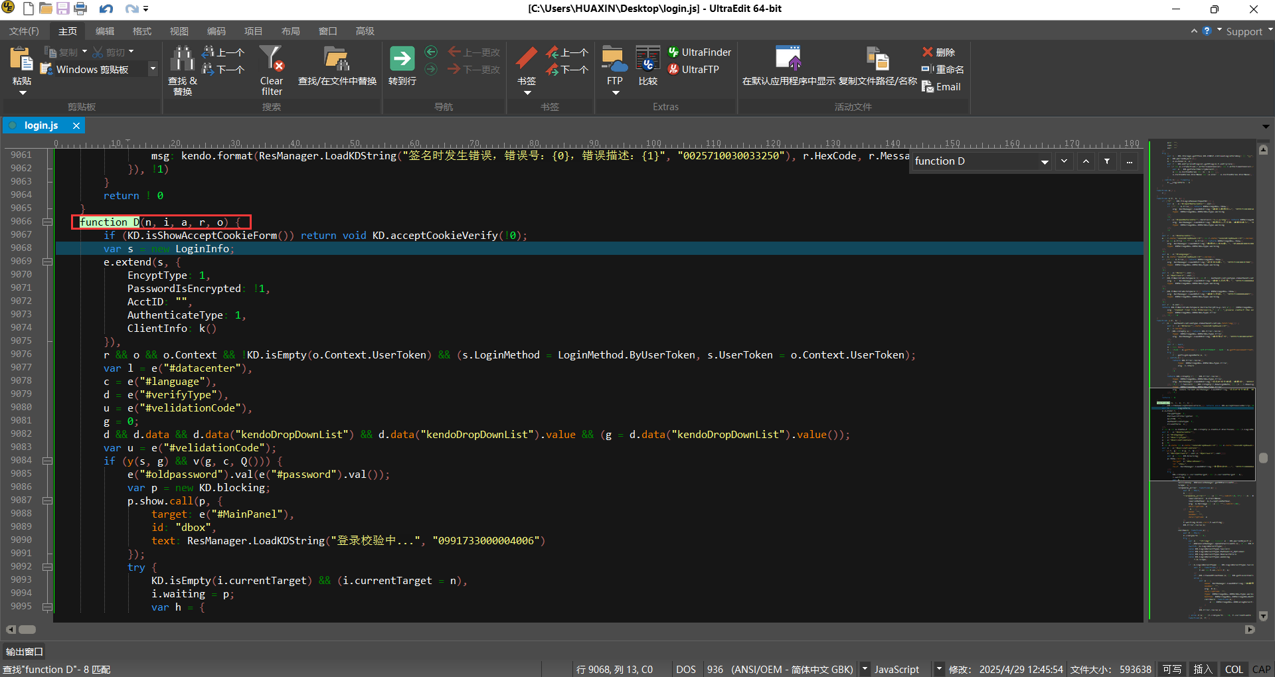Click the Clear filter funnel icon

(x=271, y=59)
